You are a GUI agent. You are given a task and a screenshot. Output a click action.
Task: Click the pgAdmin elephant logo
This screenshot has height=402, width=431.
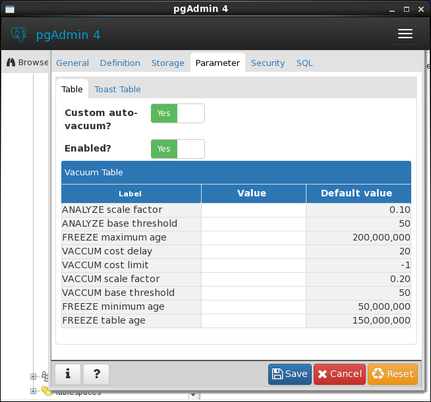tap(19, 34)
